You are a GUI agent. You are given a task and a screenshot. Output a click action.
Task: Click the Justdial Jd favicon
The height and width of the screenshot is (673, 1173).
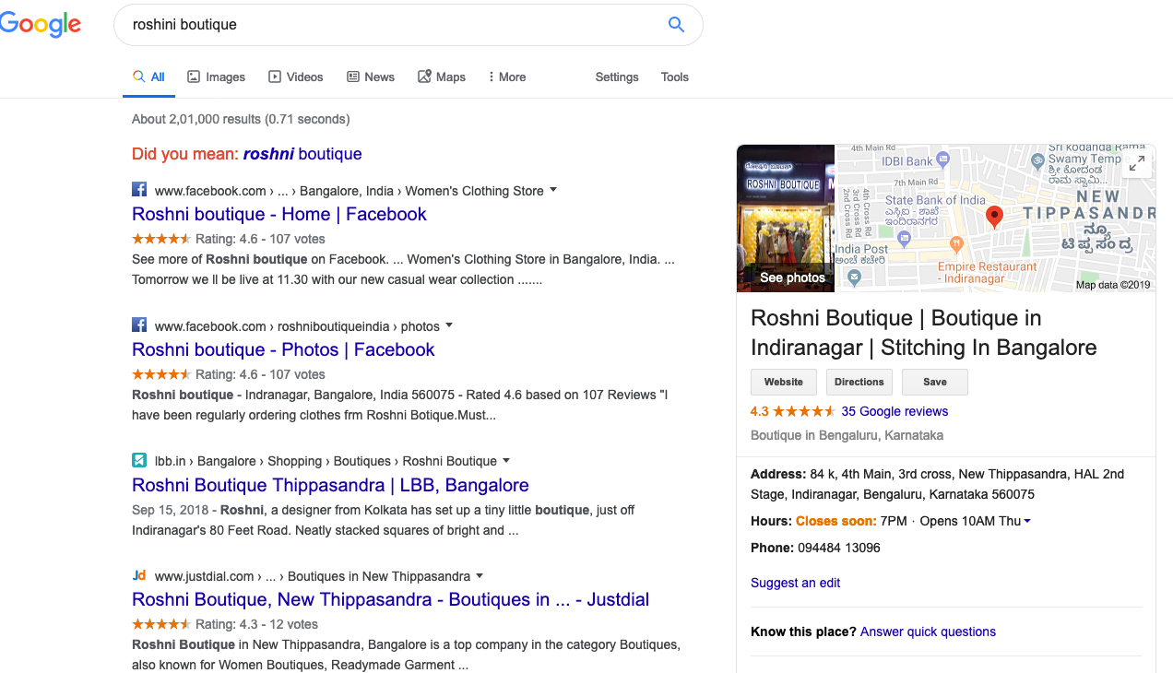(x=139, y=575)
